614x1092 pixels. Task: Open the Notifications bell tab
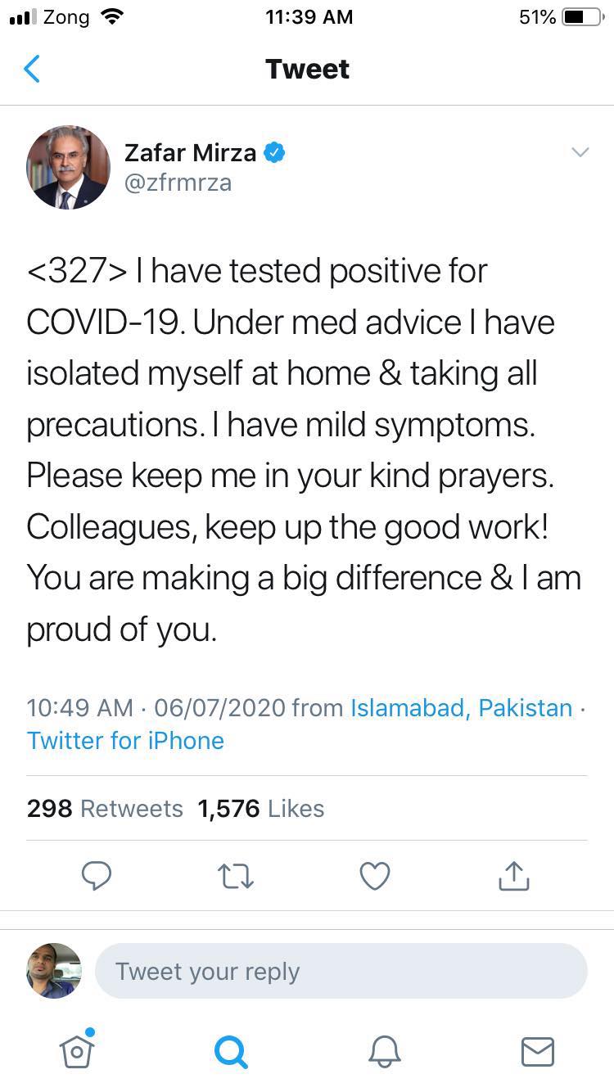point(384,1050)
